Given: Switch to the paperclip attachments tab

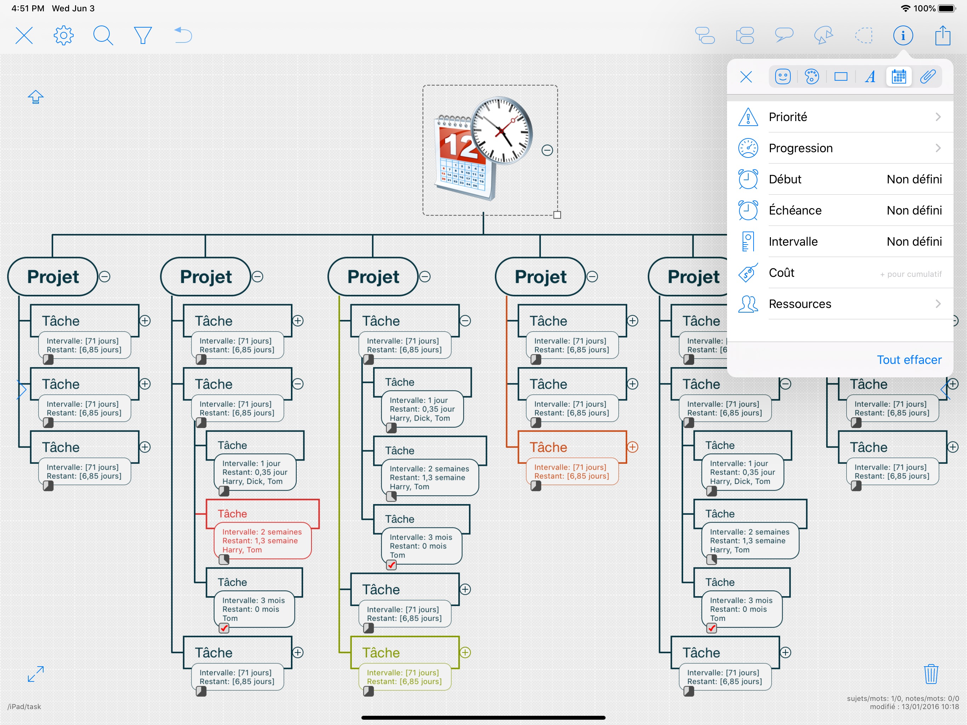Looking at the screenshot, I should [927, 77].
